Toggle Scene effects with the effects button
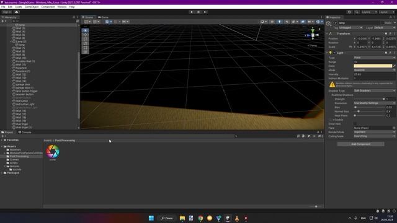 point(295,22)
